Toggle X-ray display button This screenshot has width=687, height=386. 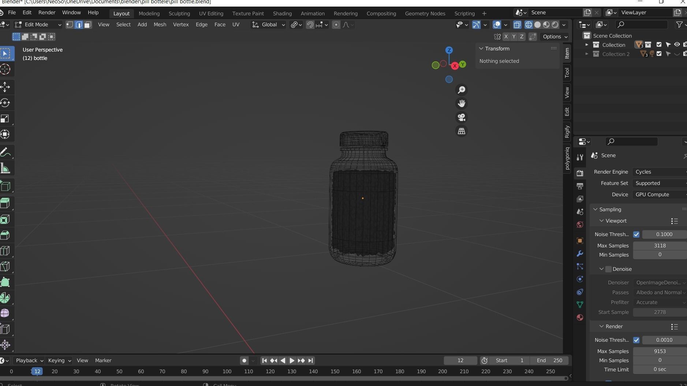pos(517,24)
